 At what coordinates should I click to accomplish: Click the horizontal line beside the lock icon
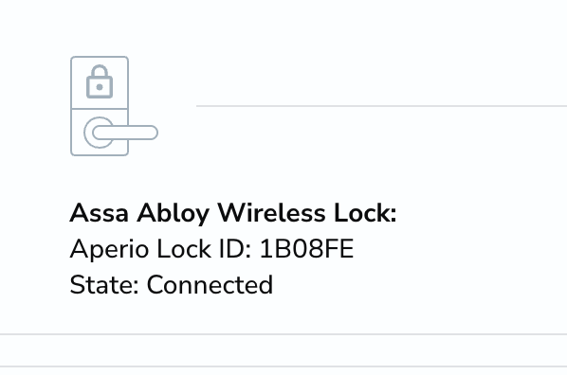(x=381, y=106)
